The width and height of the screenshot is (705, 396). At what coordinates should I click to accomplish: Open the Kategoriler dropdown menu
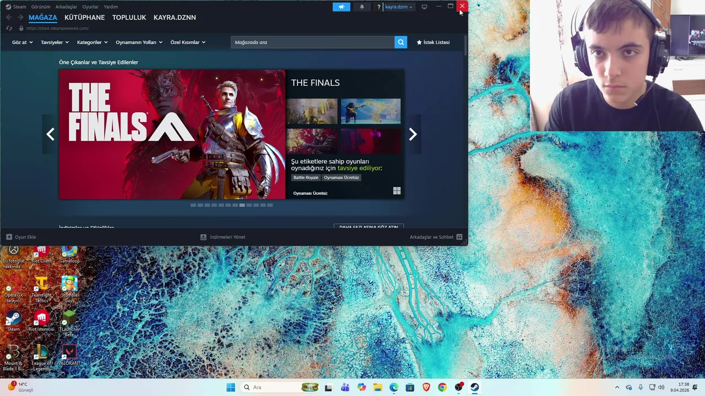click(x=92, y=42)
